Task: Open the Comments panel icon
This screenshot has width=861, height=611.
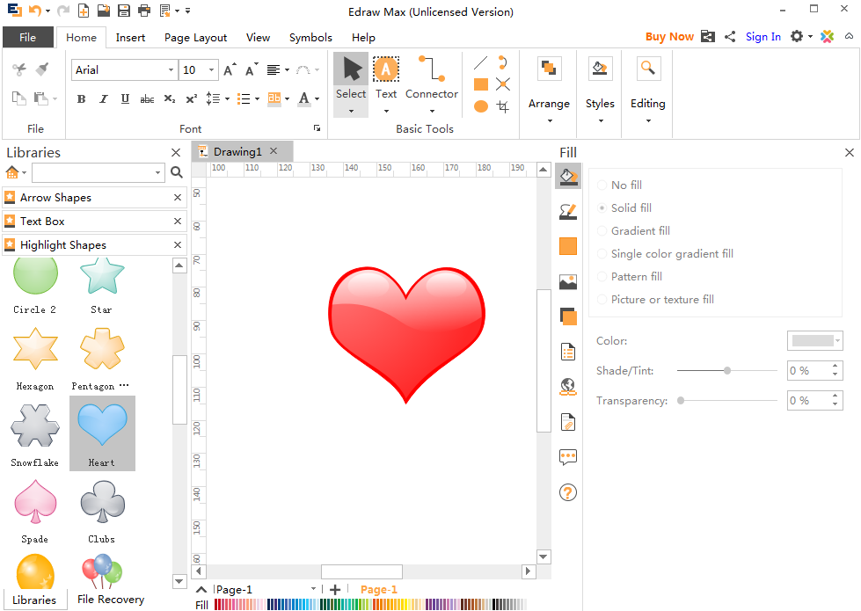Action: pyautogui.click(x=568, y=457)
